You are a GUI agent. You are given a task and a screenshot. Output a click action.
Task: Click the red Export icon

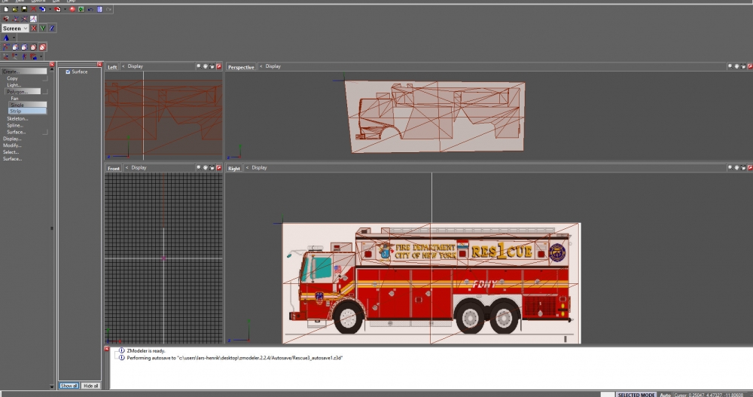tap(58, 9)
